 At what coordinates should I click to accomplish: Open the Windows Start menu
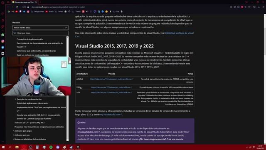coord(3,147)
